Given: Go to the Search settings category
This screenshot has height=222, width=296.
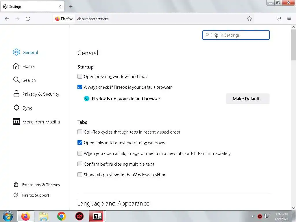Looking at the screenshot, I should 29,80.
